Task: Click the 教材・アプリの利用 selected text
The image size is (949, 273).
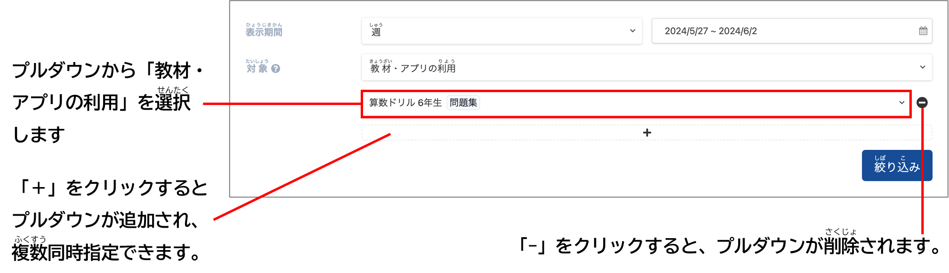Action: (413, 68)
